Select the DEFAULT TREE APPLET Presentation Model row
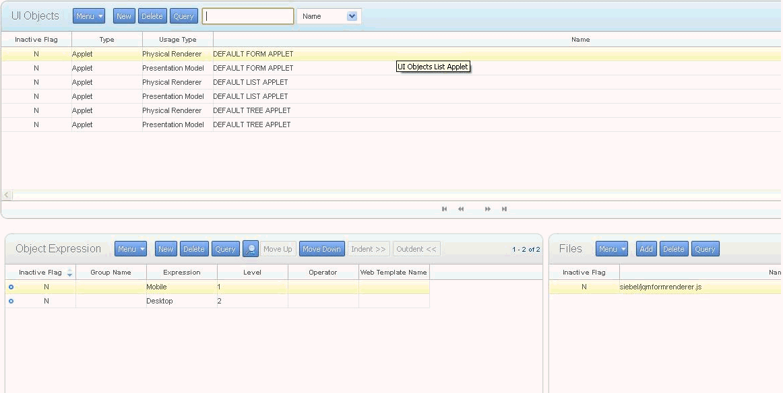 [391, 124]
